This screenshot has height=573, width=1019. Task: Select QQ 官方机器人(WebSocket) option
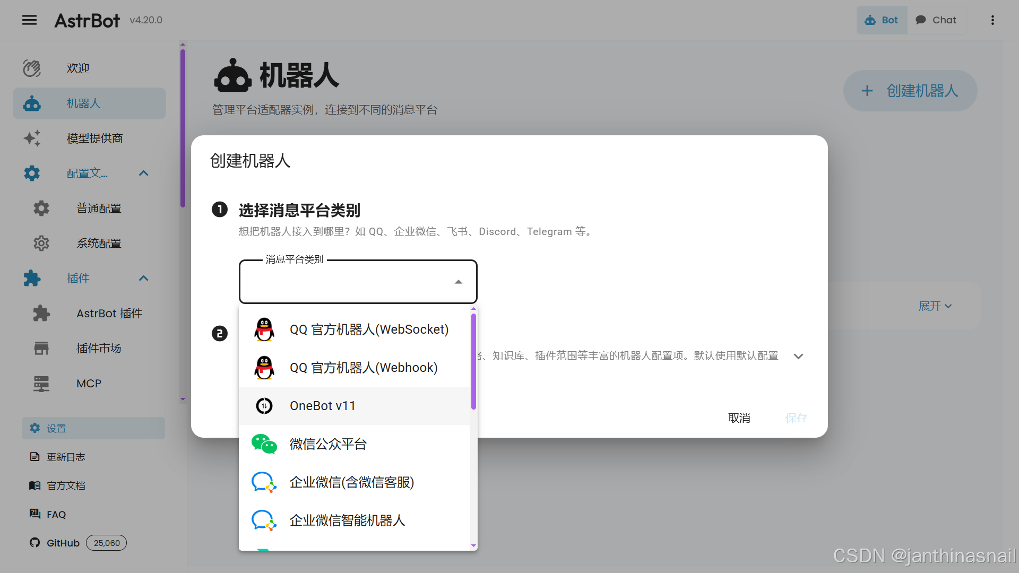pos(355,329)
